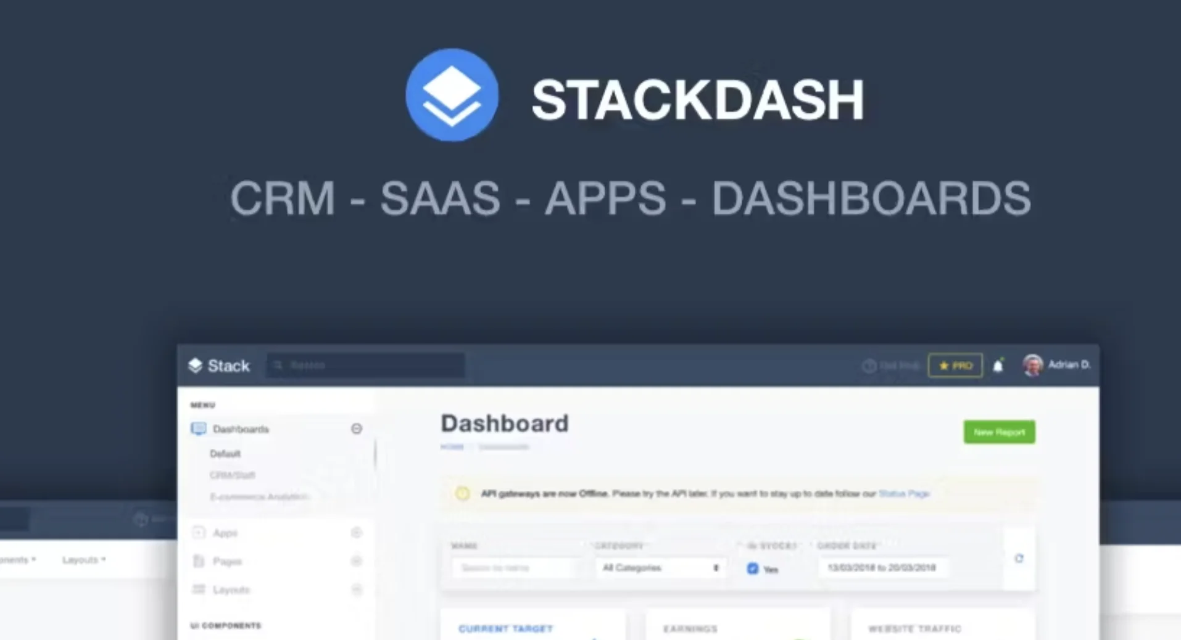Image resolution: width=1181 pixels, height=640 pixels.
Task: Expand the Apps section
Action: point(357,533)
